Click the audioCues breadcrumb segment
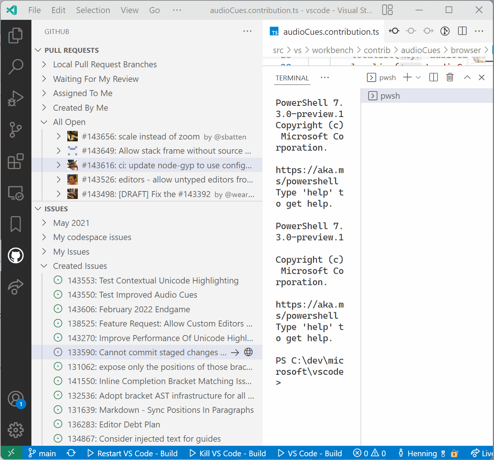 coord(420,50)
